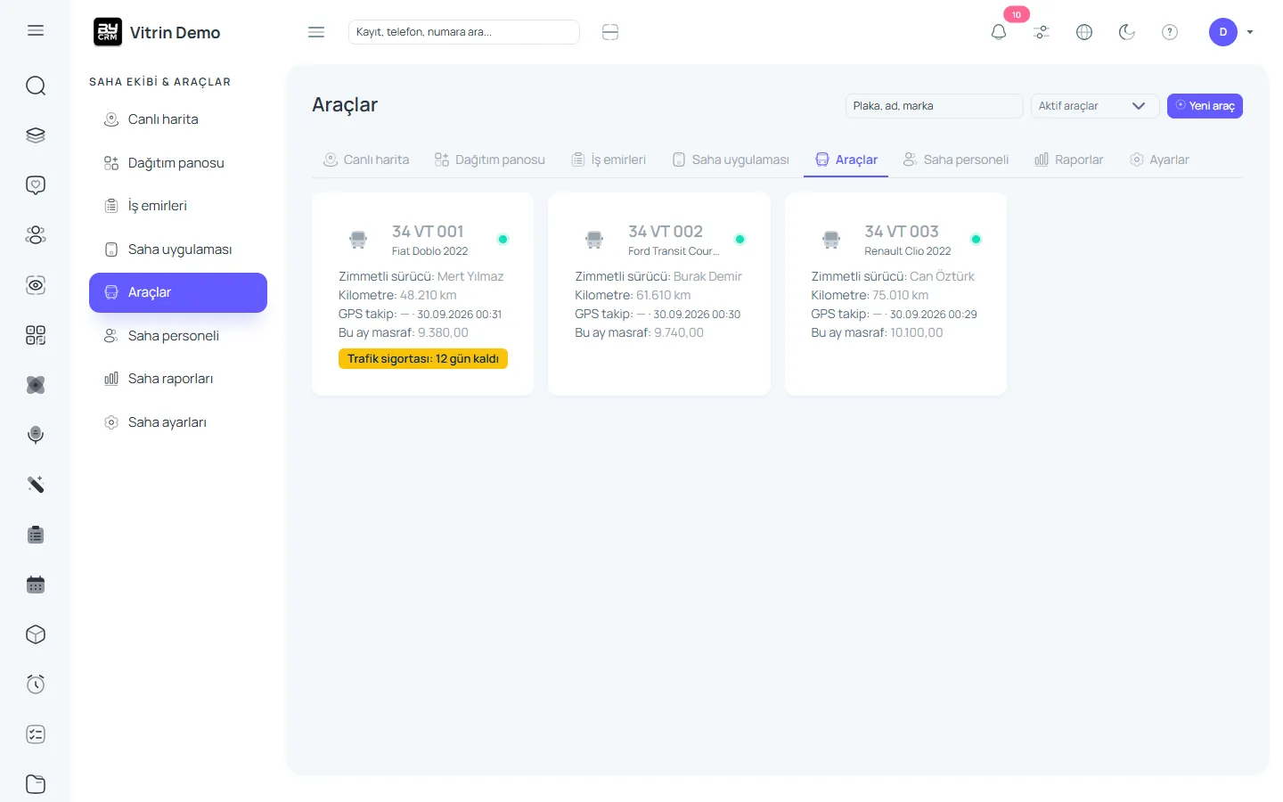
Task: Open the notifications bell icon
Action: [x=999, y=32]
